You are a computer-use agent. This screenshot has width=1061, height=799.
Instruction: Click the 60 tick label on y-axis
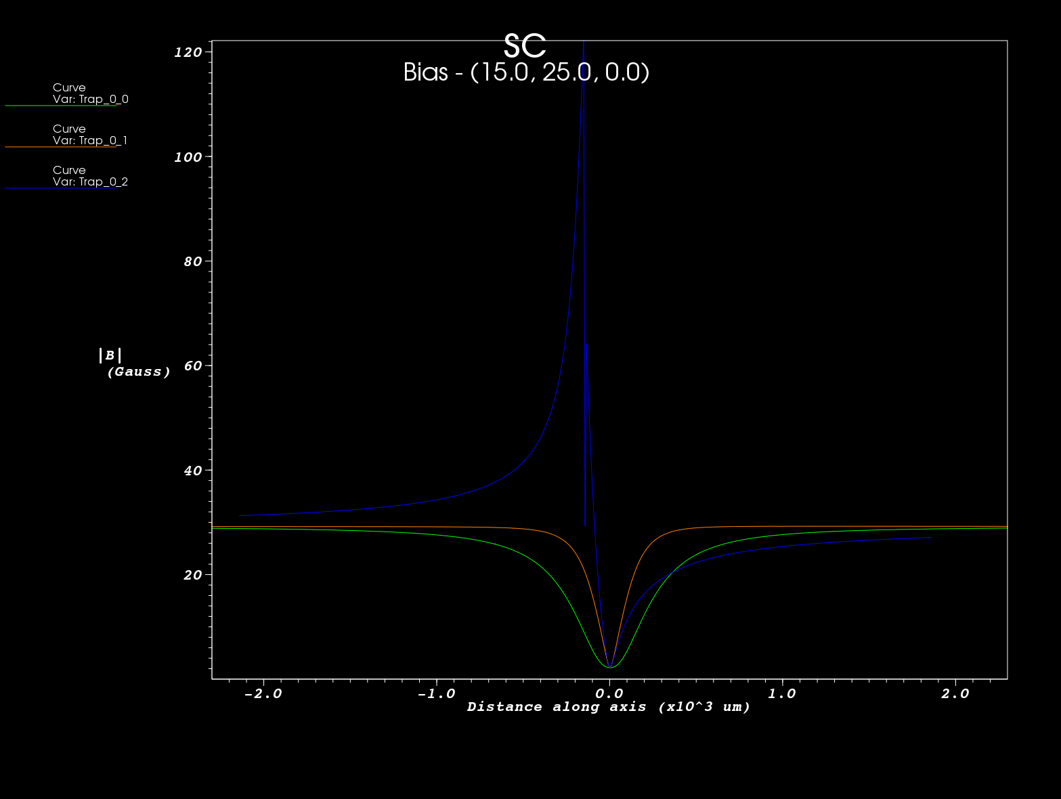click(192, 366)
